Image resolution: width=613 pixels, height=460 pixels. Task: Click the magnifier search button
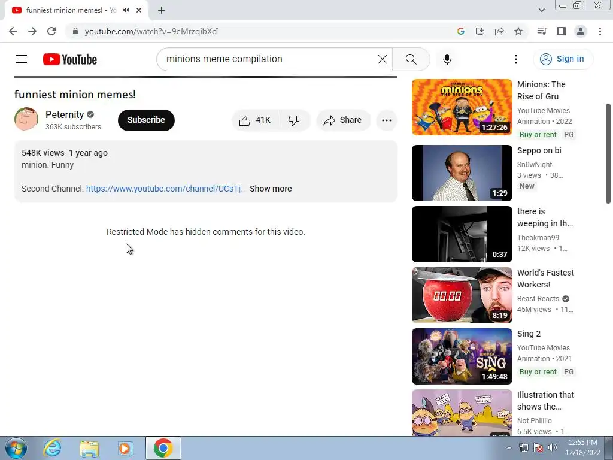411,59
